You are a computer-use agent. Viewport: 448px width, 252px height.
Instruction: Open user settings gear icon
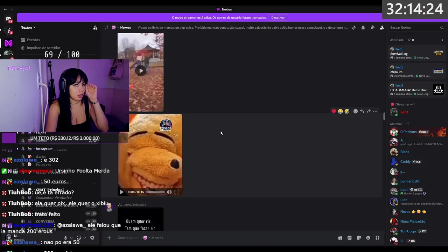click(92, 238)
